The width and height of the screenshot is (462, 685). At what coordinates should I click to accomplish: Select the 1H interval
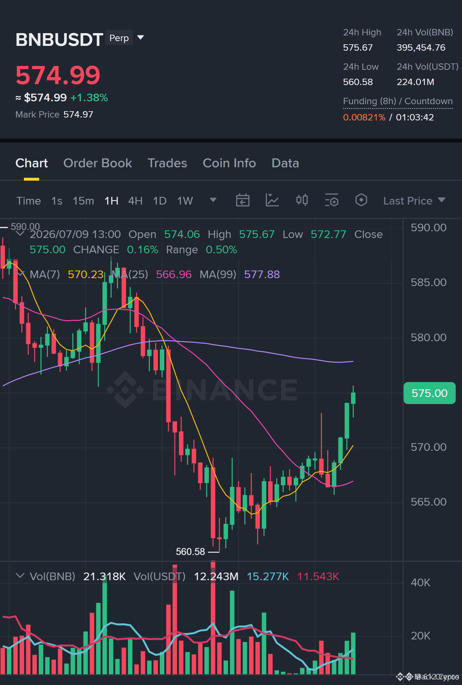click(112, 201)
